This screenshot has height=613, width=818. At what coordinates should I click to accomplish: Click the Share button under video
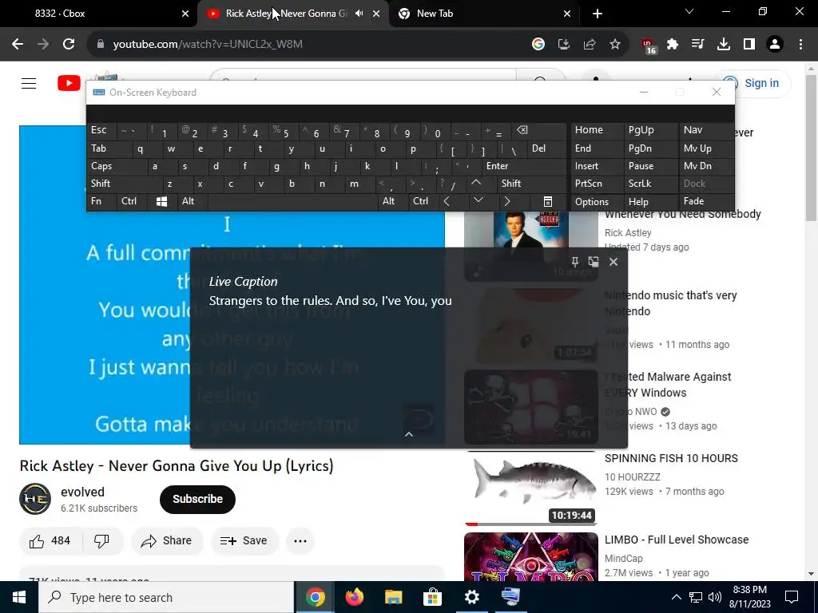[167, 540]
